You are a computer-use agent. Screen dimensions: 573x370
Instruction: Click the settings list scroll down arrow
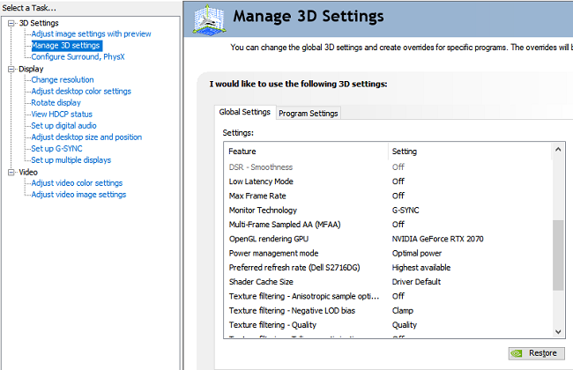[557, 330]
